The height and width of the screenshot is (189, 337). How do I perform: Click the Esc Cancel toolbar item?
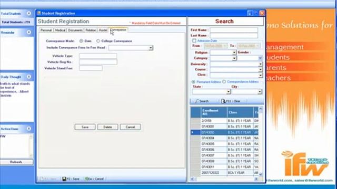tap(94, 178)
